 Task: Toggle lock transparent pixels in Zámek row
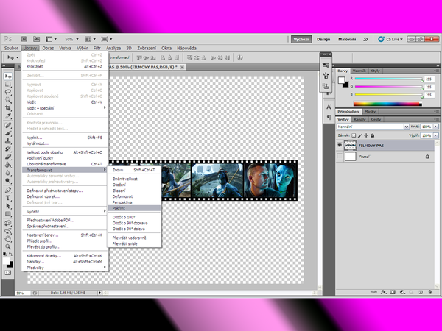pyautogui.click(x=355, y=135)
